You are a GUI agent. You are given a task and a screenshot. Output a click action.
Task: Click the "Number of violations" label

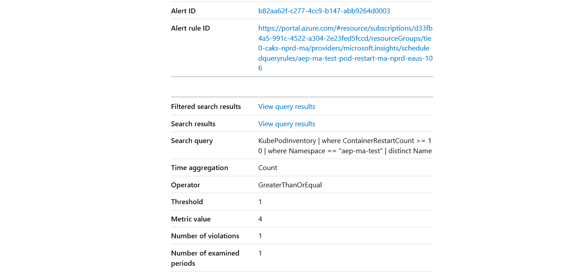point(205,236)
